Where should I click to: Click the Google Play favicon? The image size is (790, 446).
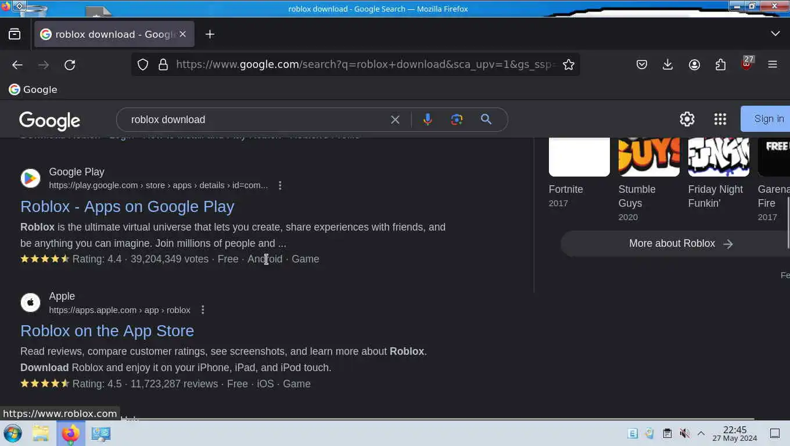(30, 178)
